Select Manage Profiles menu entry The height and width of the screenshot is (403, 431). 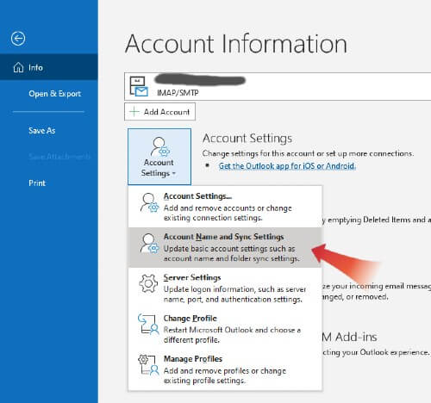click(x=225, y=369)
